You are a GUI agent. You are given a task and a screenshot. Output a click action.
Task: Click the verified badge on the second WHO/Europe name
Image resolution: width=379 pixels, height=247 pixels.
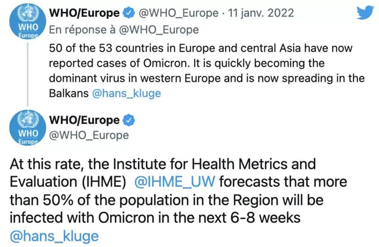click(x=129, y=120)
